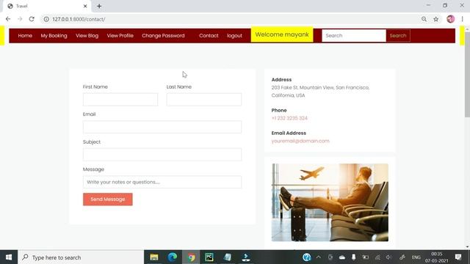The height and width of the screenshot is (264, 470).
Task: Click the youremail@domain.com link
Action: (x=300, y=141)
